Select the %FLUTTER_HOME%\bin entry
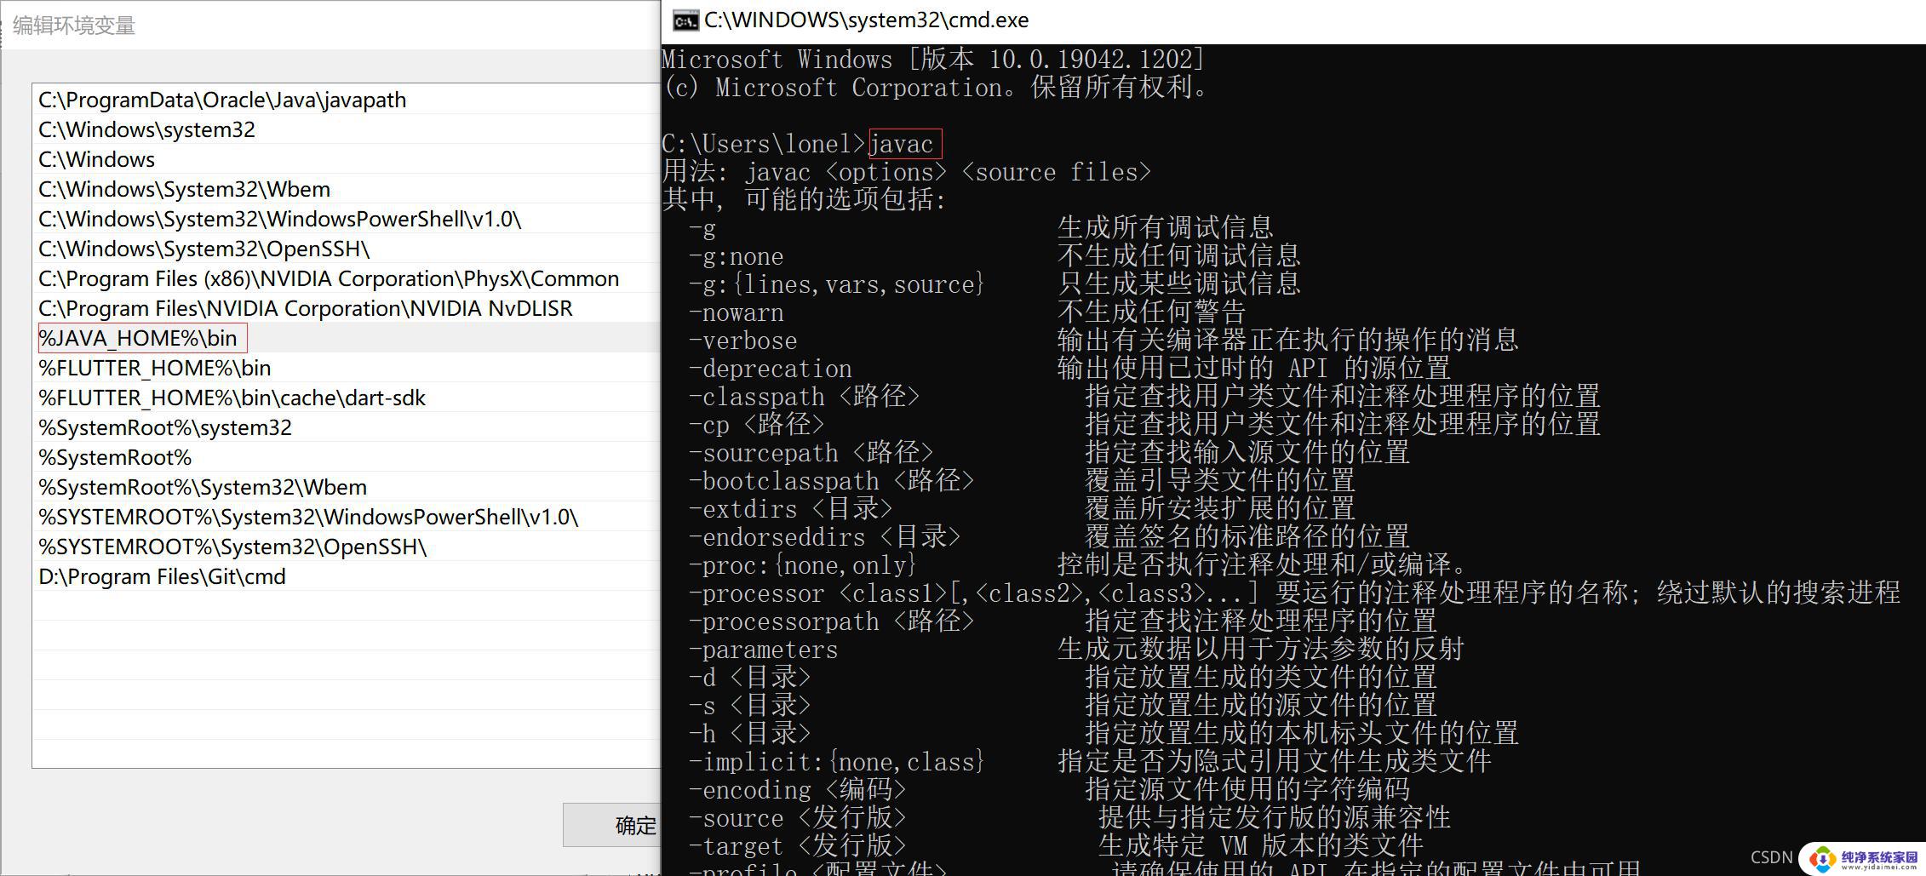1926x876 pixels. click(346, 368)
